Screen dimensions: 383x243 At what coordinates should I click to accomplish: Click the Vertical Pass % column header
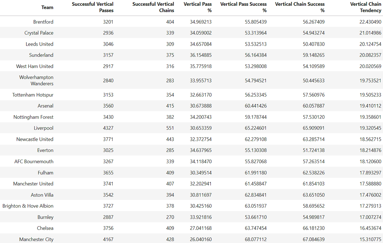click(198, 7)
